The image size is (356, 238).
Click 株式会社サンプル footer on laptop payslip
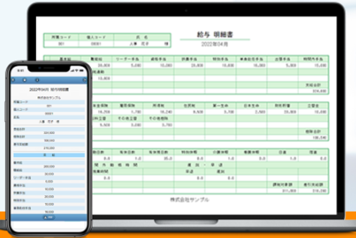pos(189,200)
